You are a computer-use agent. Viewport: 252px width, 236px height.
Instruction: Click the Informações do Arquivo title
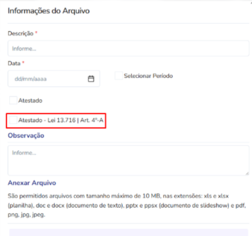click(x=49, y=11)
